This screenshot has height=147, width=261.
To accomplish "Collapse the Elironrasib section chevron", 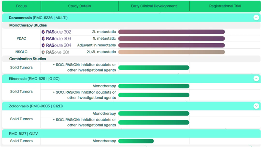I will point(256,78).
